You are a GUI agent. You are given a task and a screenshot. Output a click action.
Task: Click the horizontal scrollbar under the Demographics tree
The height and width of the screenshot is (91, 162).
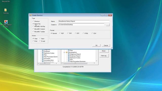[x=78, y=63]
